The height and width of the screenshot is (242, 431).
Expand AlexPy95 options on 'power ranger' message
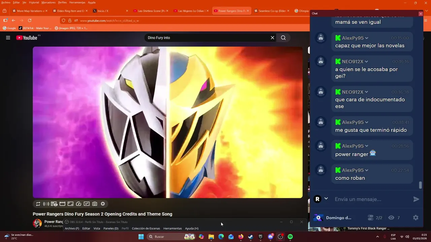coord(367,146)
